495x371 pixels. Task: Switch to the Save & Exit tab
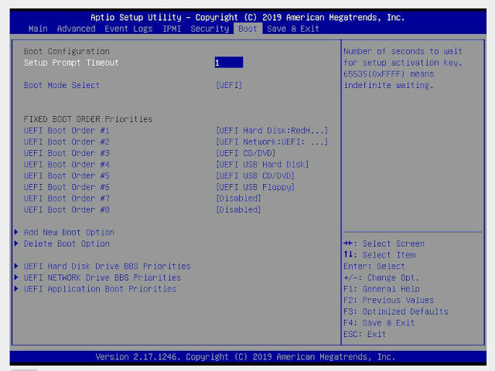[293, 29]
